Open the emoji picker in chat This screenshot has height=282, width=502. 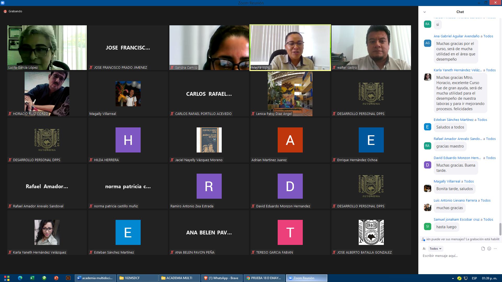[489, 249]
